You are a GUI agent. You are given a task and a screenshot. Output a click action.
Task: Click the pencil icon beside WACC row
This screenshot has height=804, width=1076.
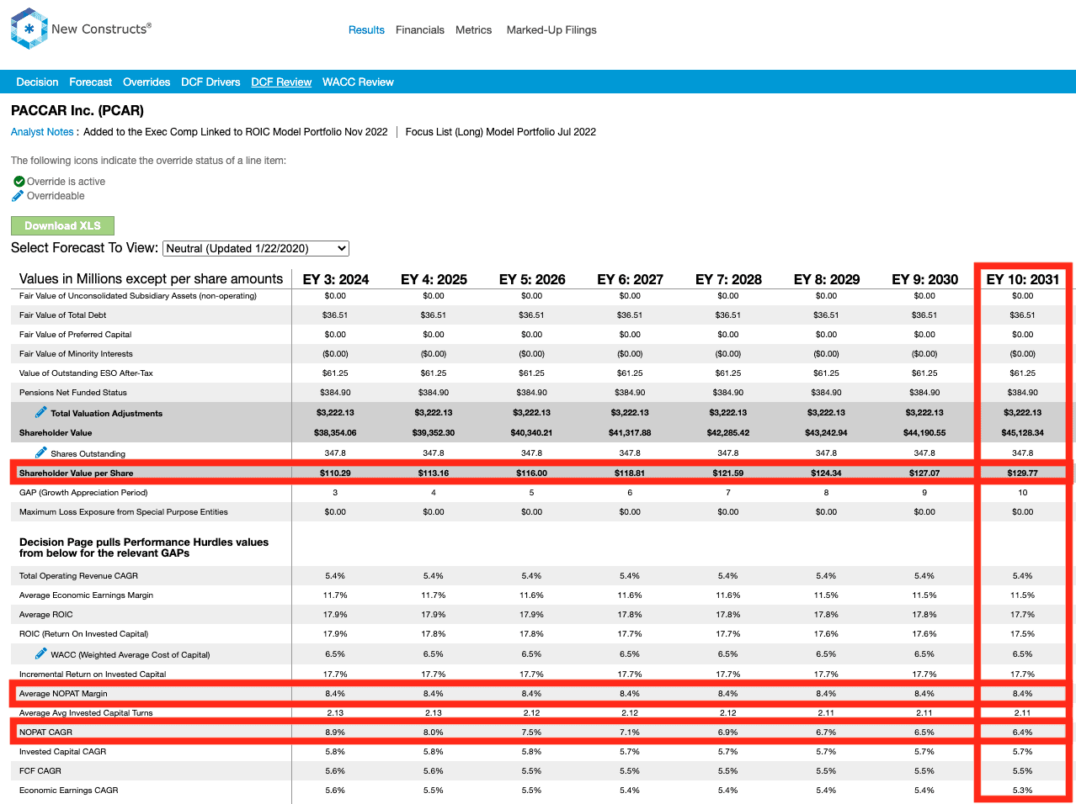[40, 653]
